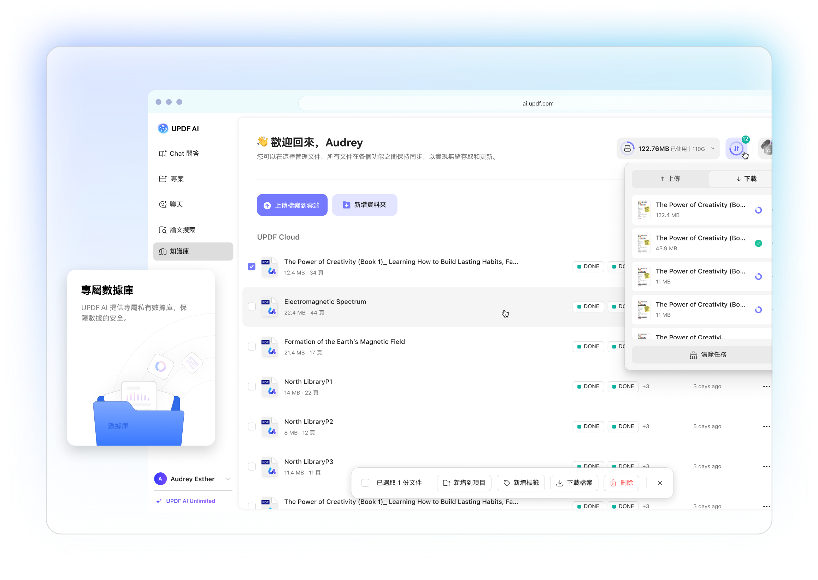Check the North LibraryP3 checkbox

[252, 466]
